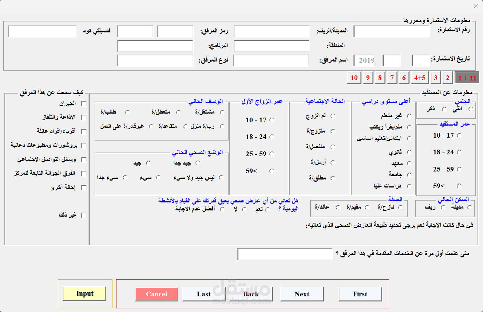The image size is (483, 312).
Task: Enable the أقرباء/افراد عائلة checkbox
Action: tap(84, 131)
